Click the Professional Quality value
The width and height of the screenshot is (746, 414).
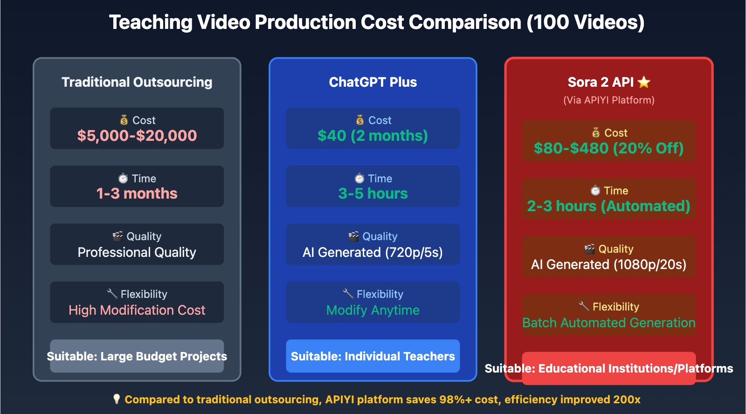(137, 252)
